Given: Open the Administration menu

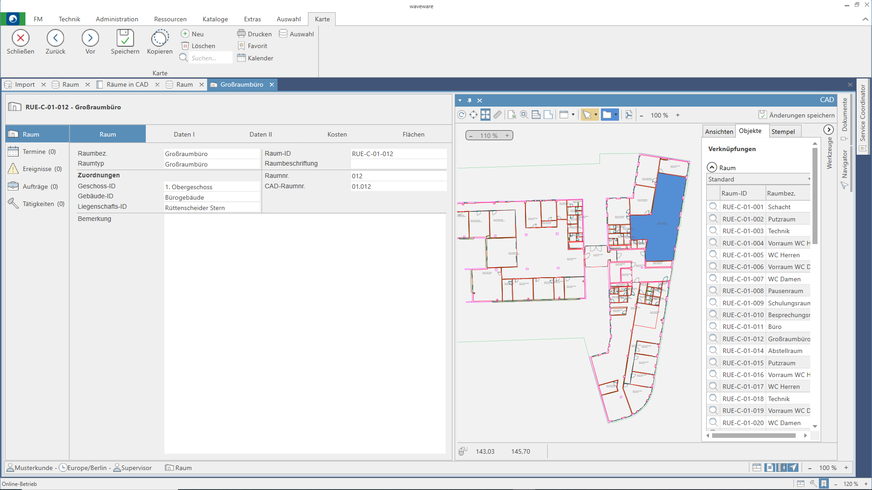Looking at the screenshot, I should [x=117, y=19].
